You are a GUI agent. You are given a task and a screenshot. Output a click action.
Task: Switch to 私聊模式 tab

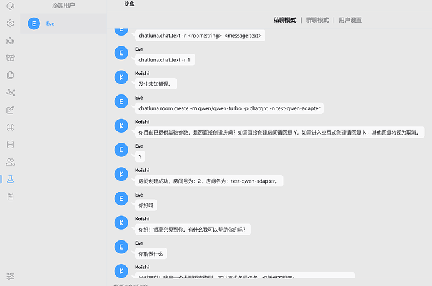[285, 20]
